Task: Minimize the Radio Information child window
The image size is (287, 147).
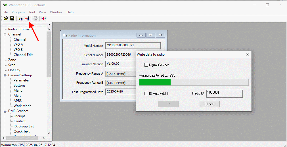Action: (141, 35)
